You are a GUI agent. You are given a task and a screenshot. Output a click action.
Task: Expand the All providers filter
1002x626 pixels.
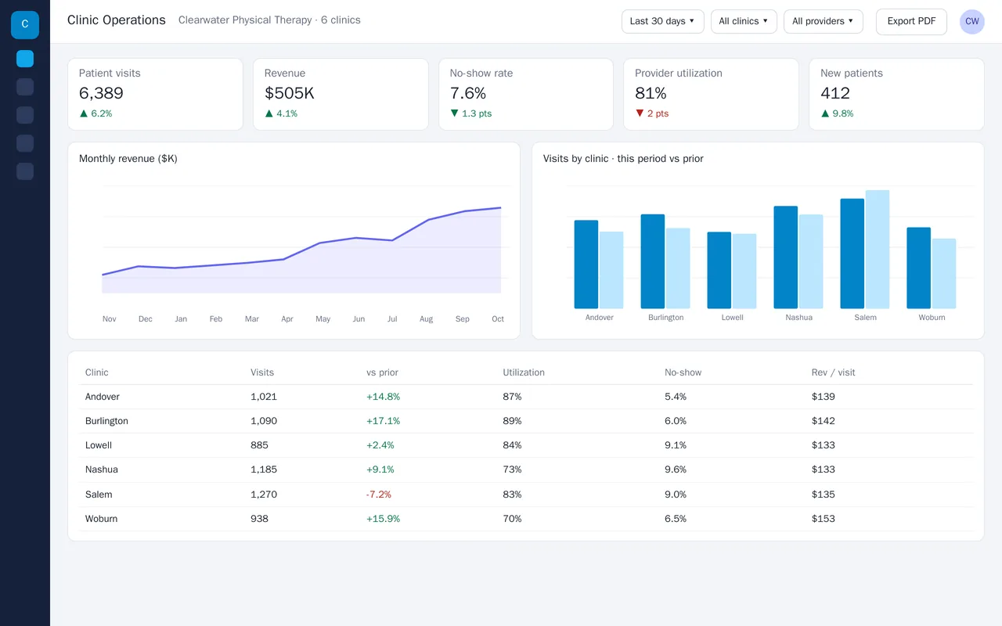click(823, 21)
